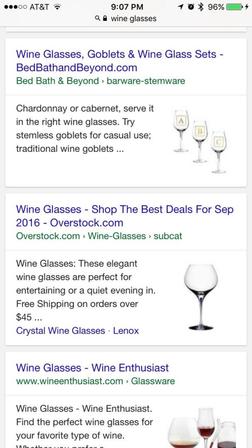The width and height of the screenshot is (252, 448).
Task: Tap the battery icon in status bar
Action: click(236, 7)
